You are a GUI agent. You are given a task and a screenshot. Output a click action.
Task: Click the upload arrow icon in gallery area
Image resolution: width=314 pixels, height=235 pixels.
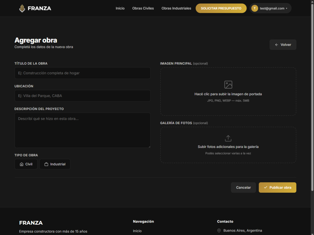click(228, 138)
